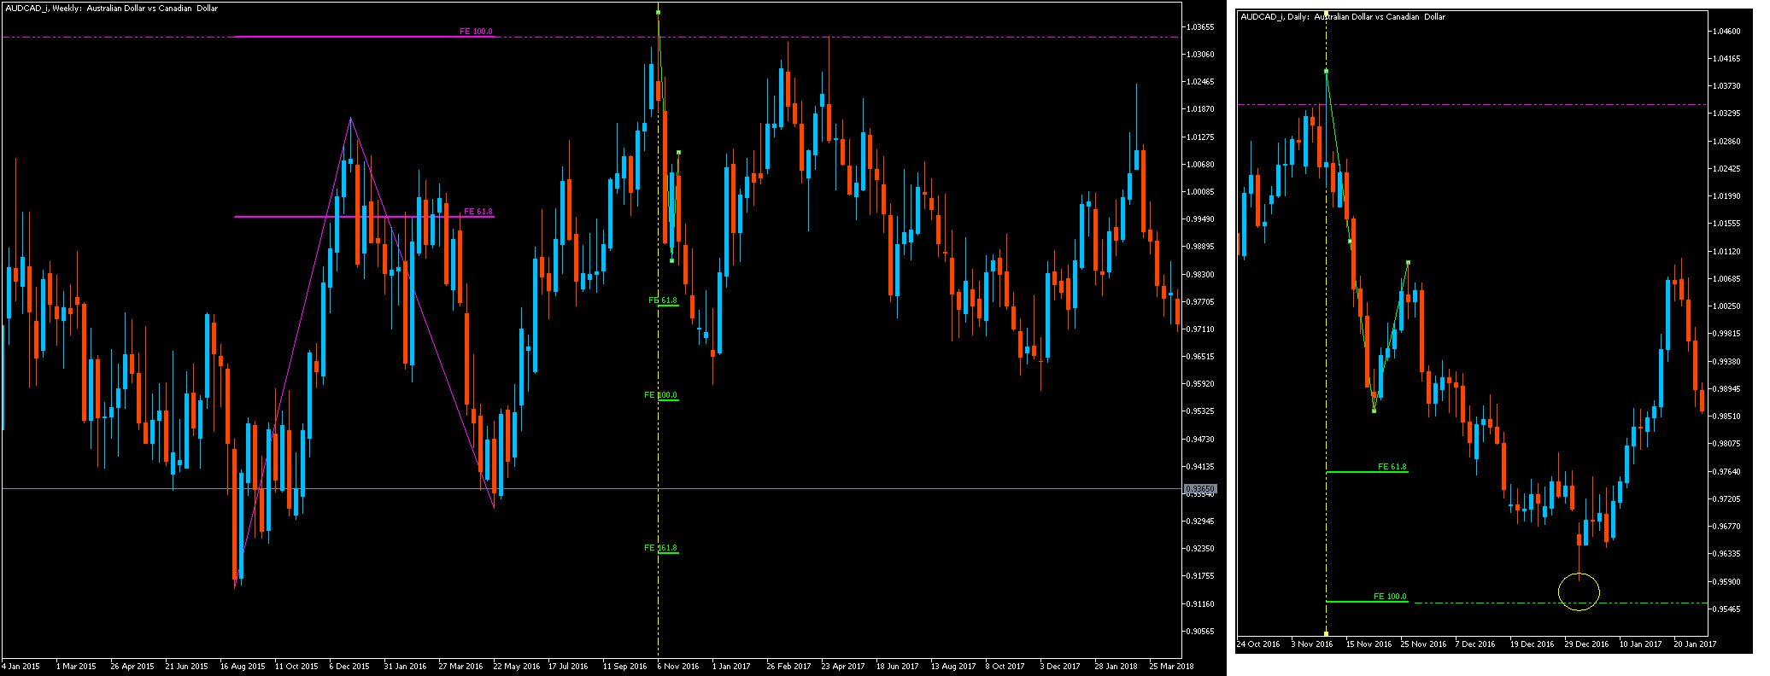This screenshot has width=1770, height=676.
Task: Click current price tag 0.93650 on weekly axis
Action: pyautogui.click(x=1199, y=489)
